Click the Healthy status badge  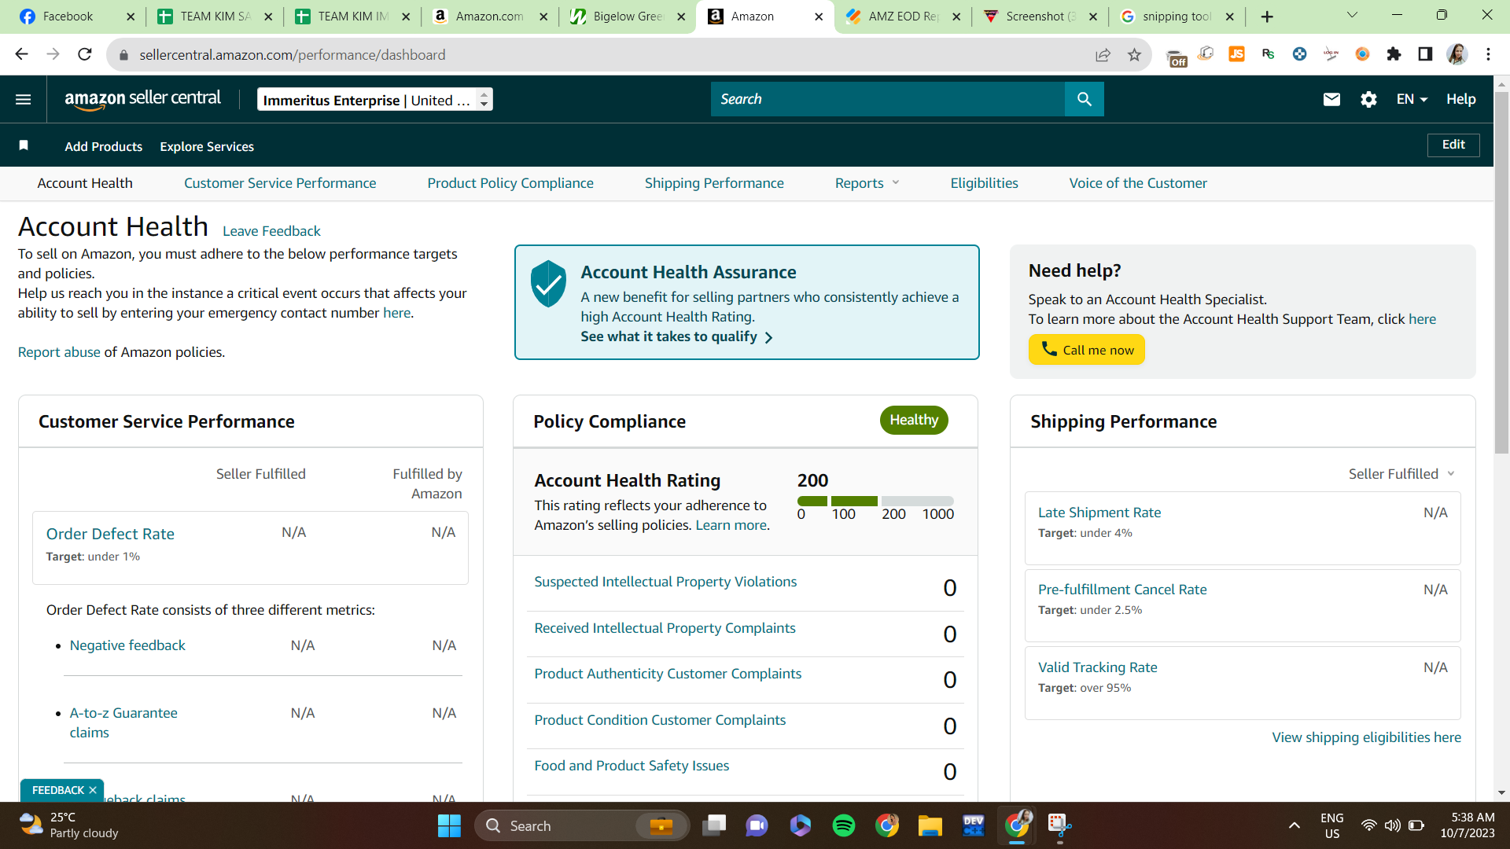pyautogui.click(x=914, y=420)
